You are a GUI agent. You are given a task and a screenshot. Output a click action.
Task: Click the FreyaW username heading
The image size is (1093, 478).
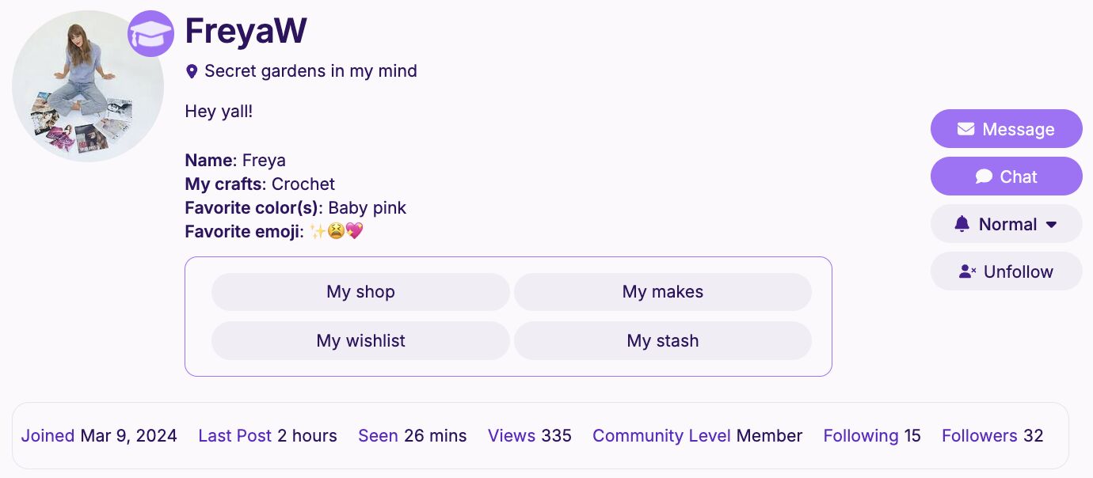[x=246, y=32]
